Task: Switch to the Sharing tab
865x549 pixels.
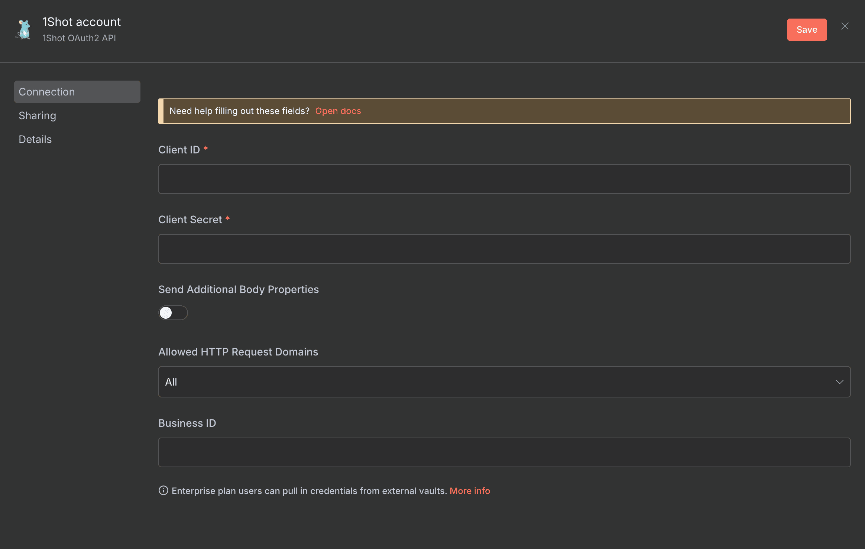Action: pos(37,115)
